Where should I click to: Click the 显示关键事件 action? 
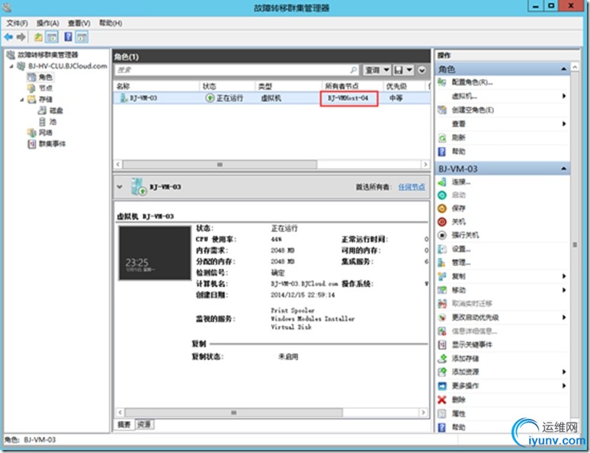point(472,345)
